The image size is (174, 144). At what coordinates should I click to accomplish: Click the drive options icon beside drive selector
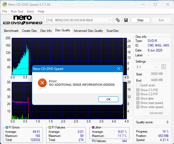tap(118, 20)
